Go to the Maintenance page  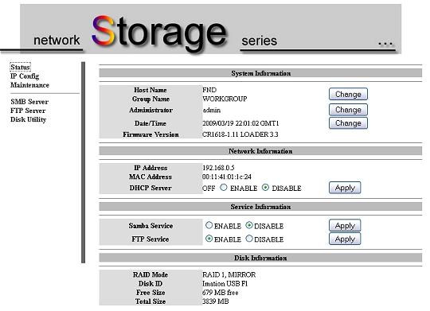[x=29, y=85]
